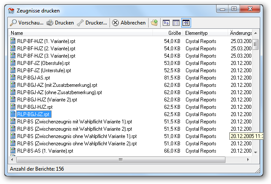Go up one folder level icon
The width and height of the screenshot is (271, 184).
click(154, 23)
